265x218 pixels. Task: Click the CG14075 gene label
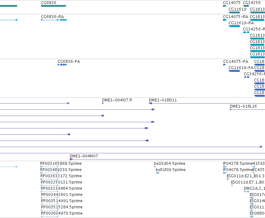tap(232, 3)
